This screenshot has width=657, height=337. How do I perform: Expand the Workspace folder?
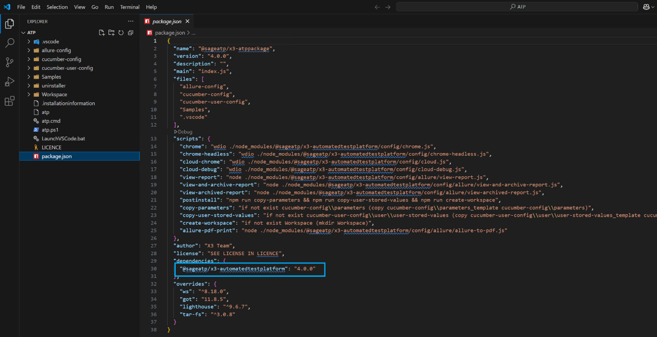54,94
